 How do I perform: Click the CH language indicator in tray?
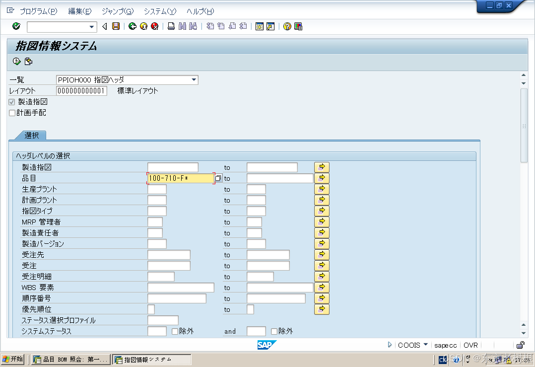(443, 359)
